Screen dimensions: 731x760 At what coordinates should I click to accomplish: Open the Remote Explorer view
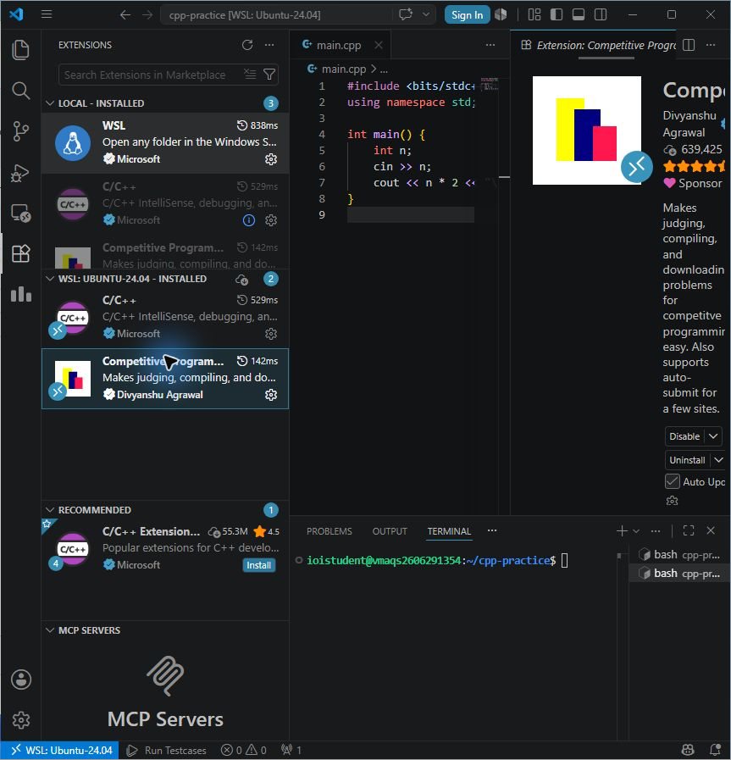20,213
